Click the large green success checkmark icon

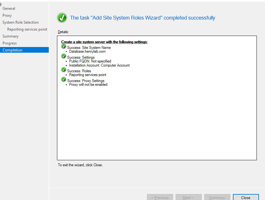[x=62, y=18]
